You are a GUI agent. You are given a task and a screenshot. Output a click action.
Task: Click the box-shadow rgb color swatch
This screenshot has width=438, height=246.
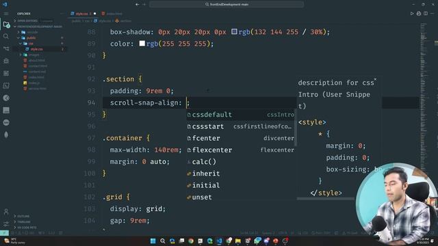point(234,32)
